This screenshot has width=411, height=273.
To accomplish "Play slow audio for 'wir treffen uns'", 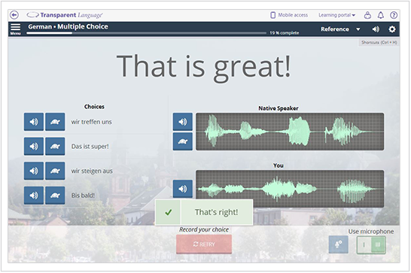I will (x=55, y=122).
